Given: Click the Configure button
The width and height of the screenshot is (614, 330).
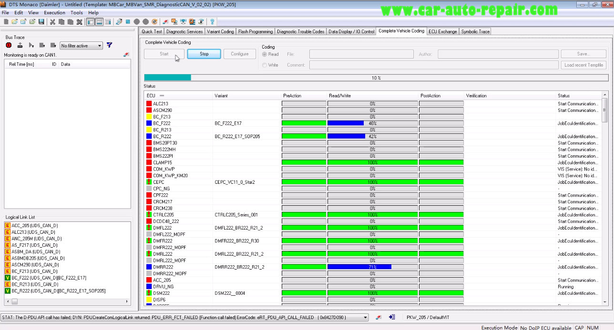Looking at the screenshot, I should 240,54.
